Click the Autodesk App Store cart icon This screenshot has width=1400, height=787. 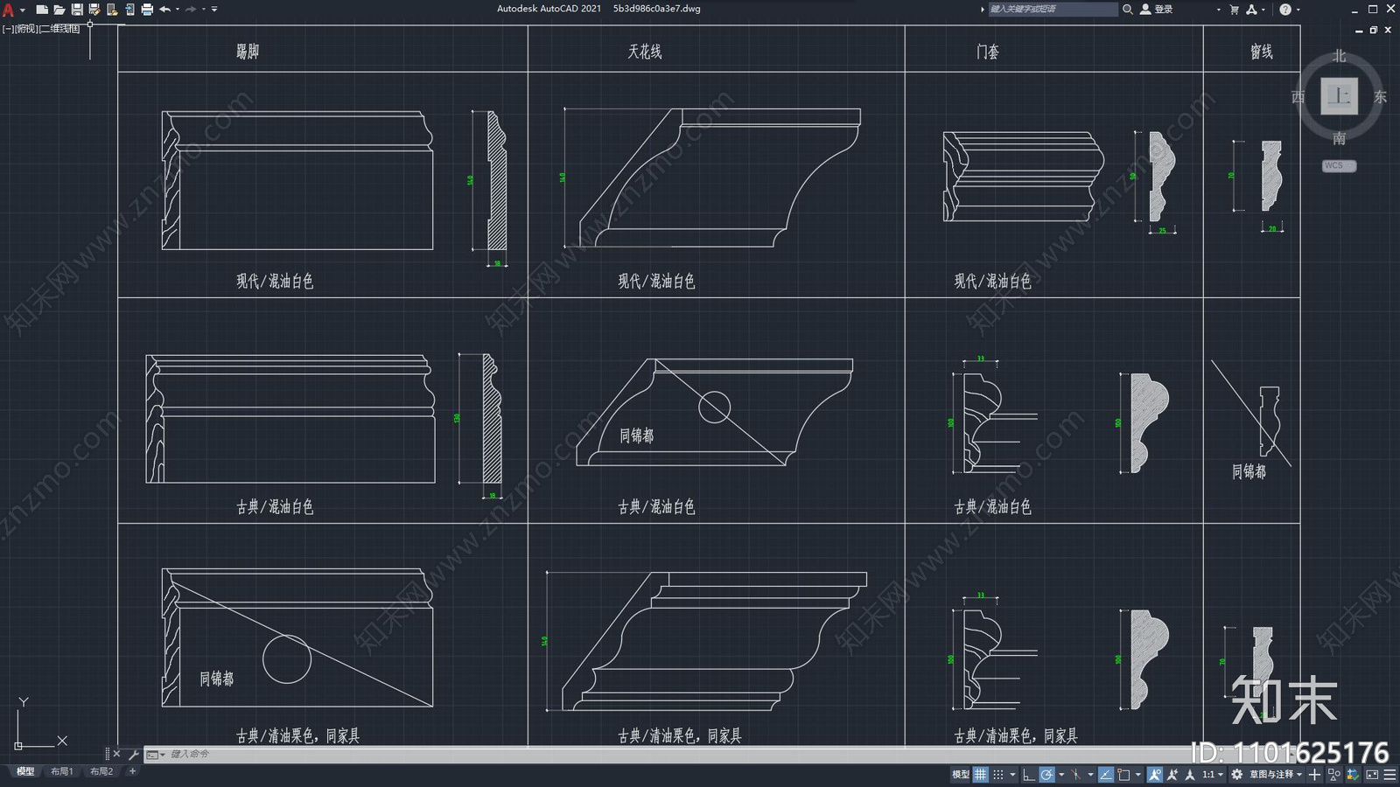point(1235,9)
